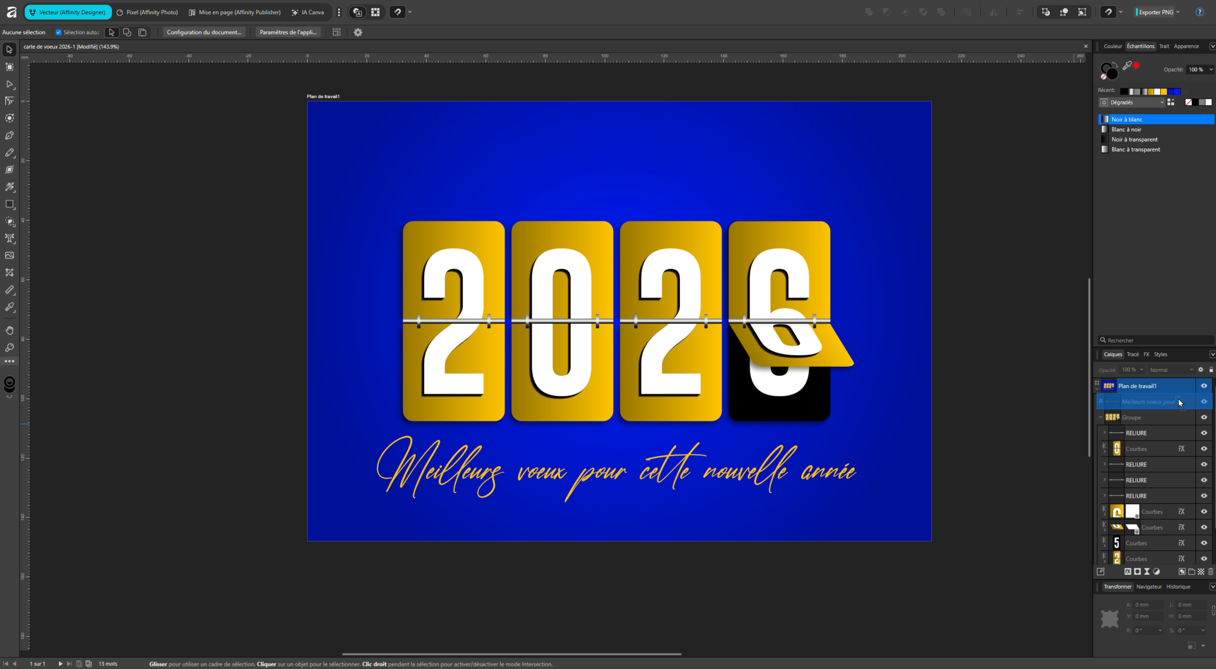Select the Place Image tool

click(10, 256)
